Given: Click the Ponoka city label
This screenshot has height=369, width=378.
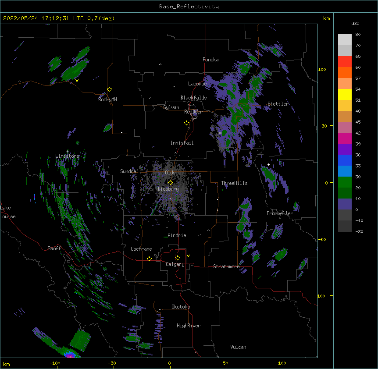Looking at the screenshot, I should pyautogui.click(x=210, y=60).
